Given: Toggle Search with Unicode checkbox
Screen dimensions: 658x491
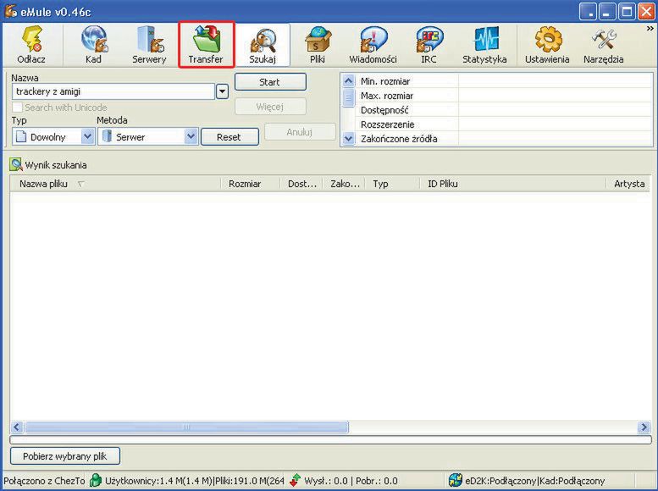Looking at the screenshot, I should [x=18, y=108].
